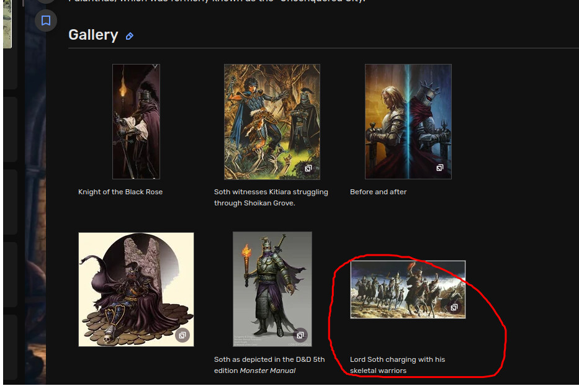
Task: Click caption 'Soth as depicted in the D&D 5th'
Action: 269,359
